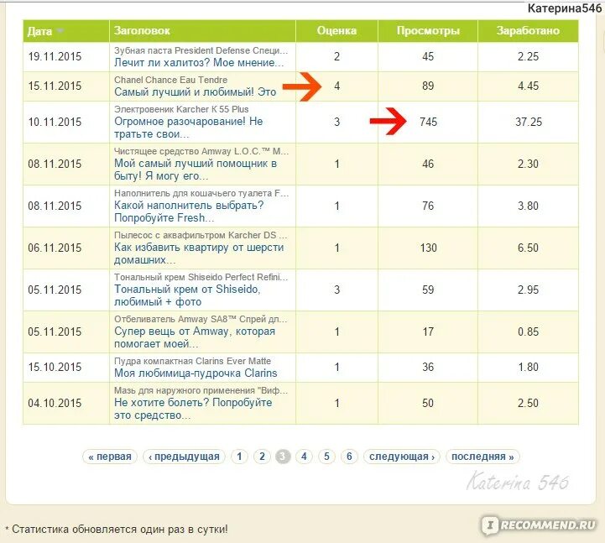Click product name 'Пудра компактная Clarins Ever Matte'
This screenshot has width=605, height=543.
[x=192, y=361]
